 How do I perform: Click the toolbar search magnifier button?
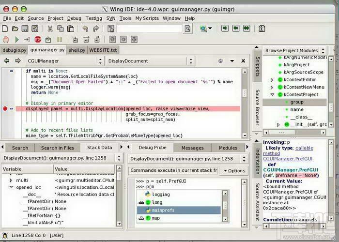pos(188,29)
